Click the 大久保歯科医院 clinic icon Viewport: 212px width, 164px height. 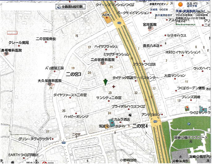point(50,85)
